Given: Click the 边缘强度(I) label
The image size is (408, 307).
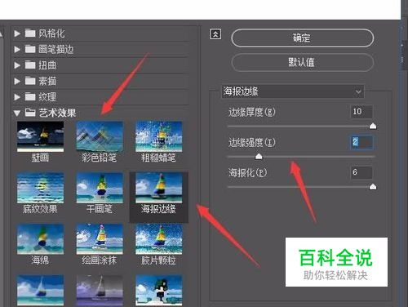Looking at the screenshot, I should point(252,142).
